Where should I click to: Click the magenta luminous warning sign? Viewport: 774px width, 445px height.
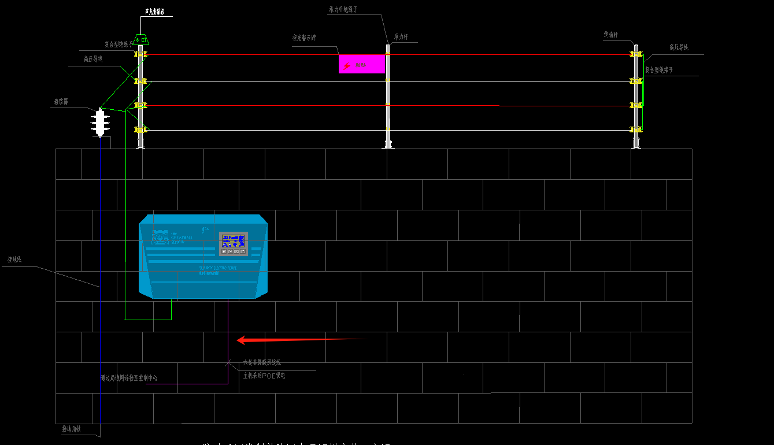[362, 64]
